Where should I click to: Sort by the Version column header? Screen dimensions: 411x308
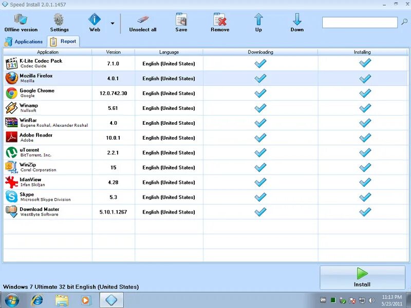(x=113, y=52)
